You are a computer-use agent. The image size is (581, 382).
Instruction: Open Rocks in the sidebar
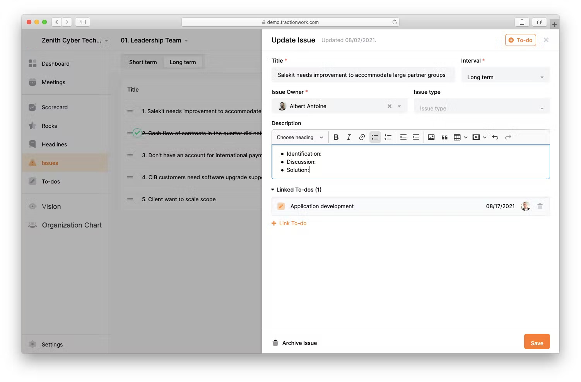[x=49, y=126]
